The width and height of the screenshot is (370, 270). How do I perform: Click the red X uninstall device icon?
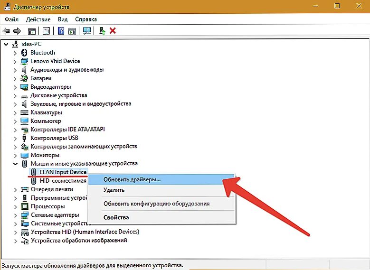(x=113, y=31)
